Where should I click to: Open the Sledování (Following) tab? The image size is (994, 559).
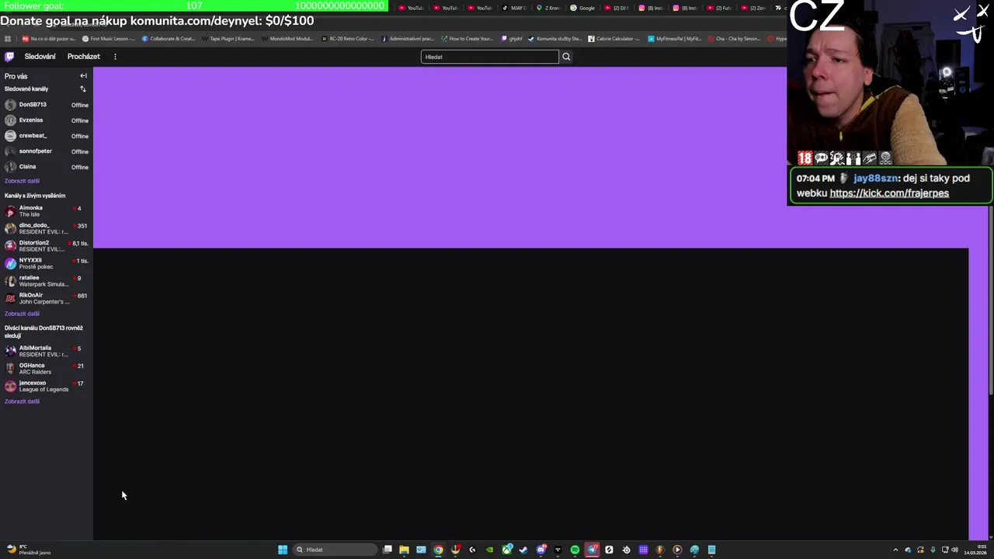[x=40, y=57]
